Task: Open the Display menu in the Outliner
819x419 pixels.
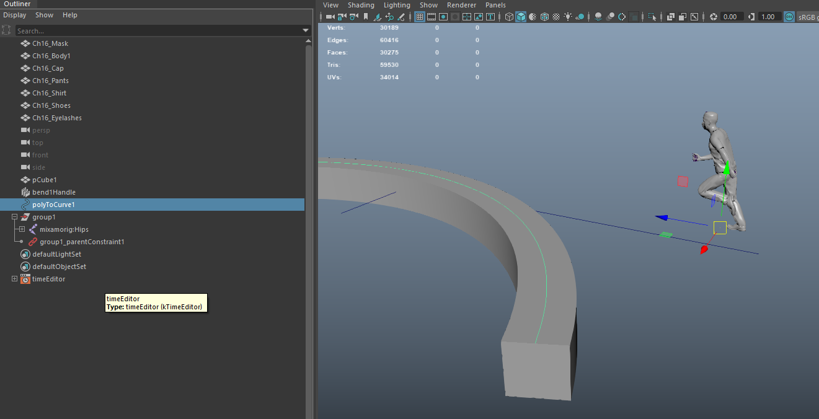Action: (x=14, y=15)
